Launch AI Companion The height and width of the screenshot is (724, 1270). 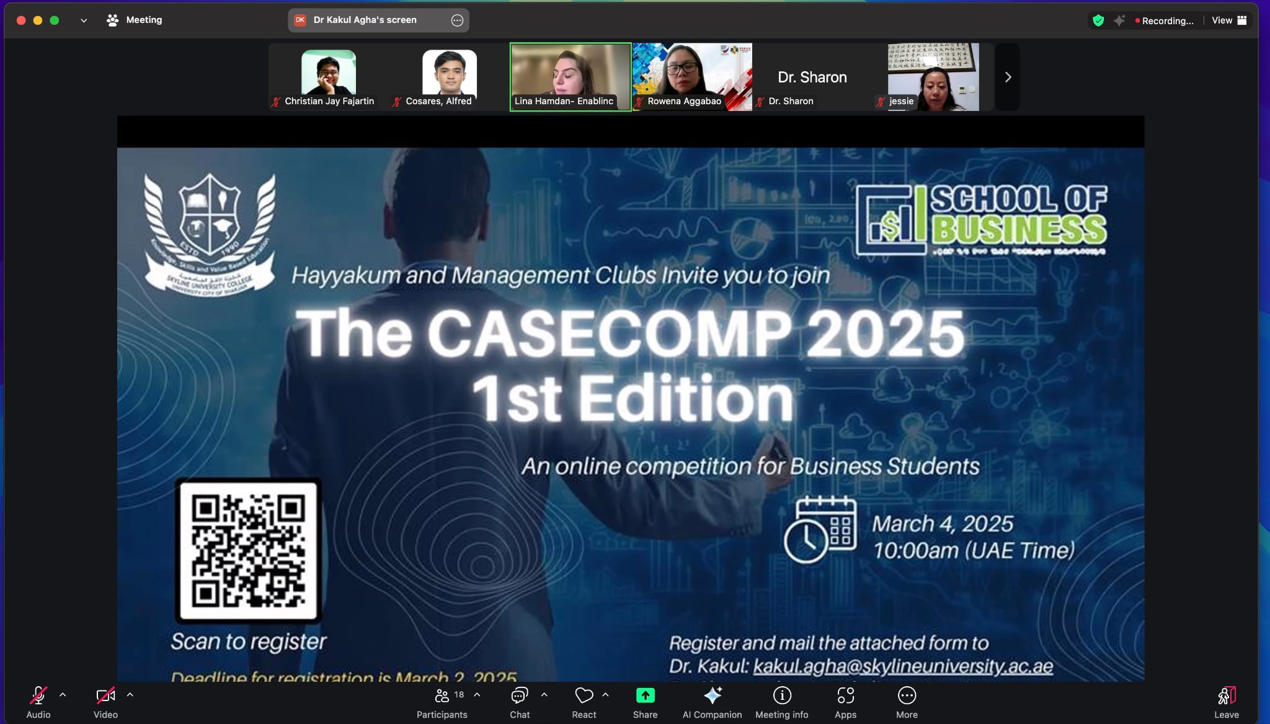[711, 696]
